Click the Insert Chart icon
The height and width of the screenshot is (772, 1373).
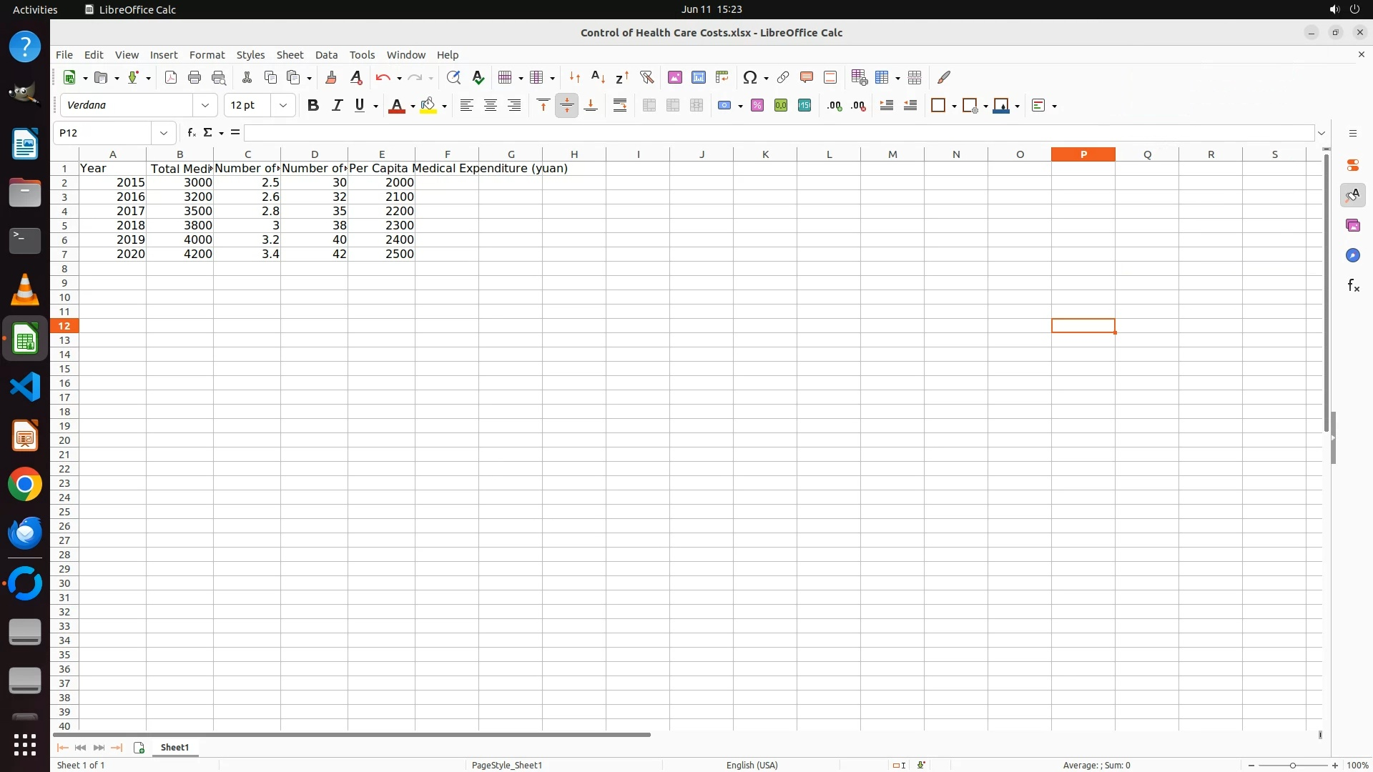click(699, 77)
